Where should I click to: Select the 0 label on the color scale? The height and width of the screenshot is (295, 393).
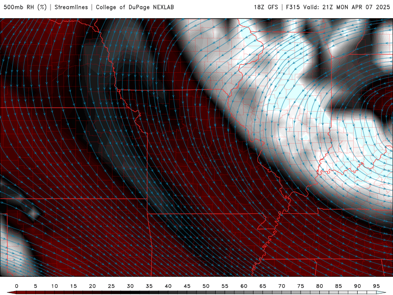click(17, 286)
